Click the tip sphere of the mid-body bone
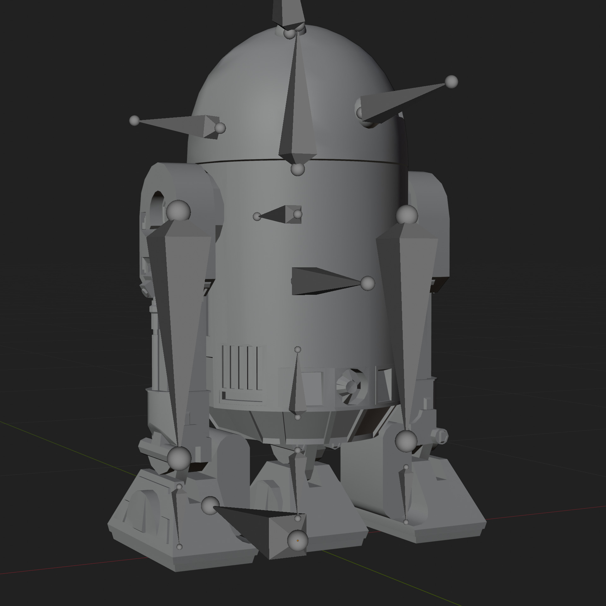 (367, 283)
